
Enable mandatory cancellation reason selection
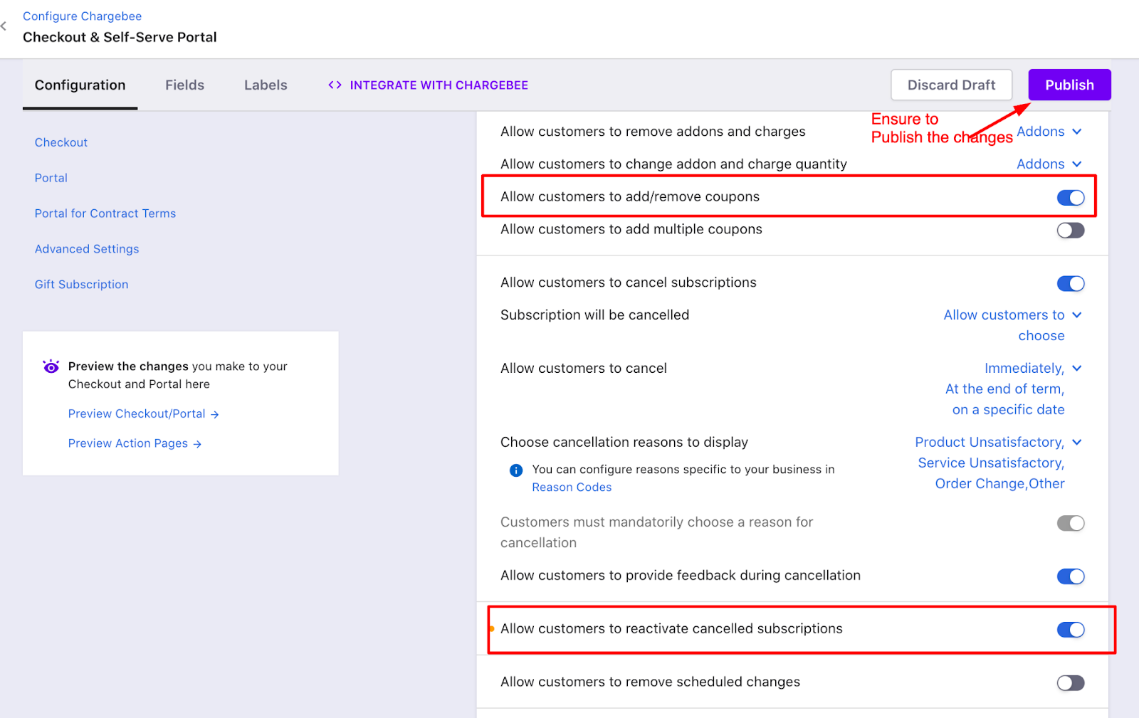[1070, 523]
